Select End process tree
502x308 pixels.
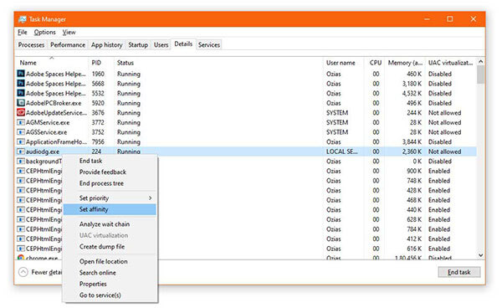[x=110, y=183]
